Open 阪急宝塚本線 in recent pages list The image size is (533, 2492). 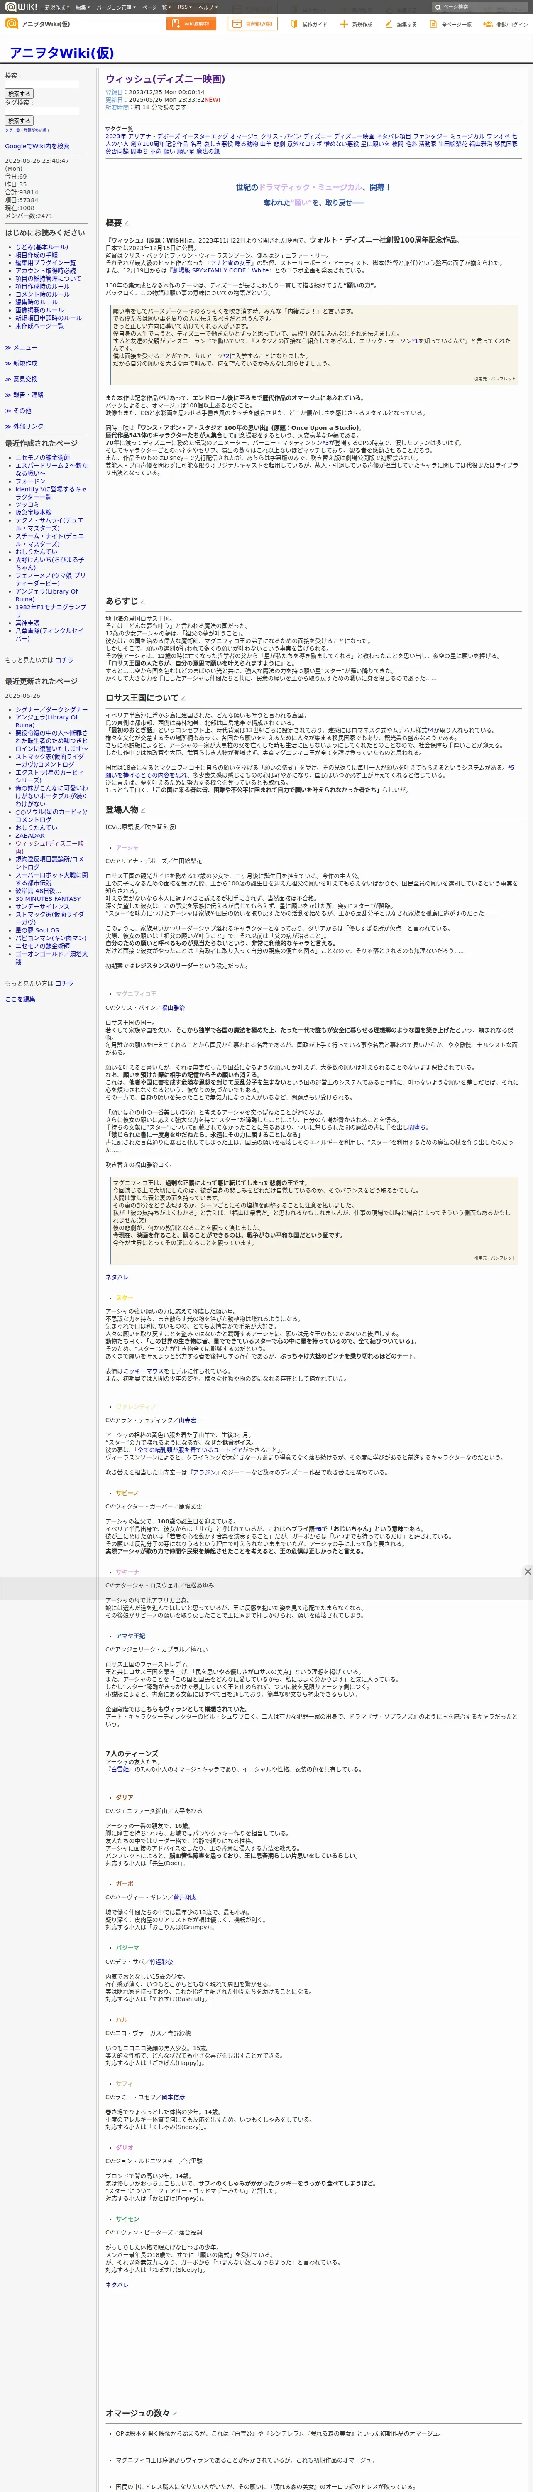coord(34,513)
